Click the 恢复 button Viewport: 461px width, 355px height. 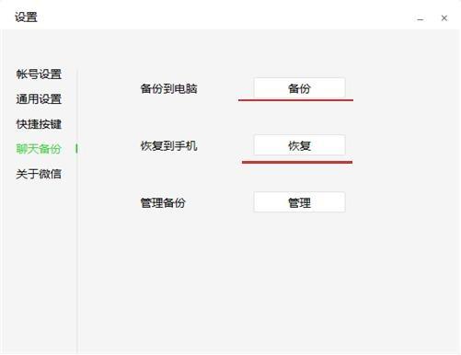click(299, 145)
